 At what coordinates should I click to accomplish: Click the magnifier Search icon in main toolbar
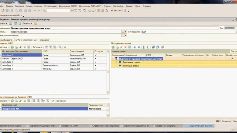[x=44, y=11]
